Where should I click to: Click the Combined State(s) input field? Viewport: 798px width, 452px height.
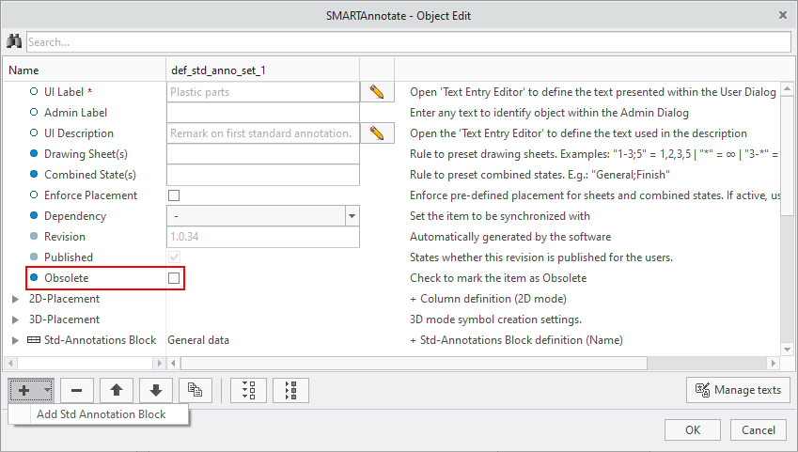tap(263, 175)
